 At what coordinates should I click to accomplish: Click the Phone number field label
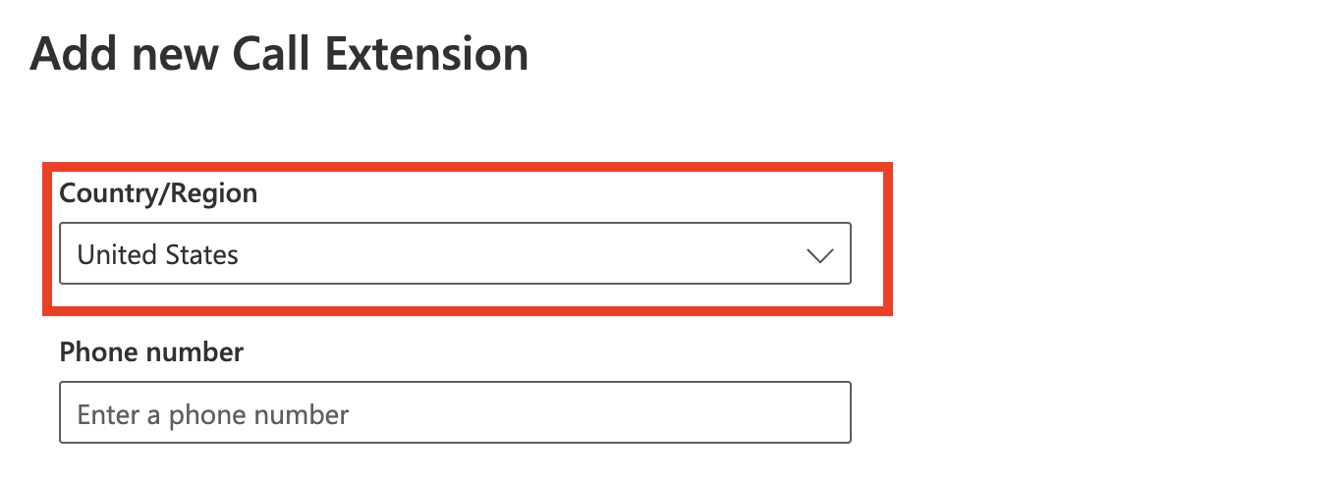tap(151, 352)
